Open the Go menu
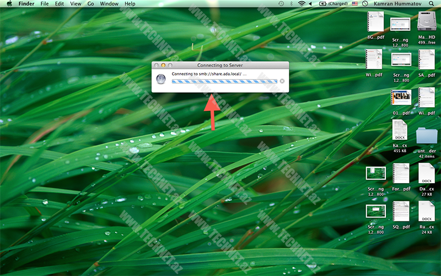The image size is (441, 276). tap(90, 4)
